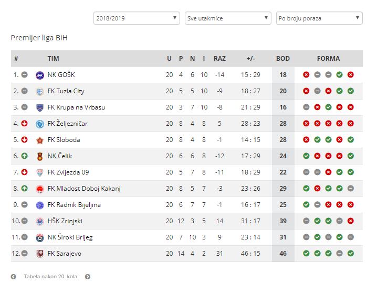Open FK Mladost Doboj Kakanj team link

click(84, 189)
